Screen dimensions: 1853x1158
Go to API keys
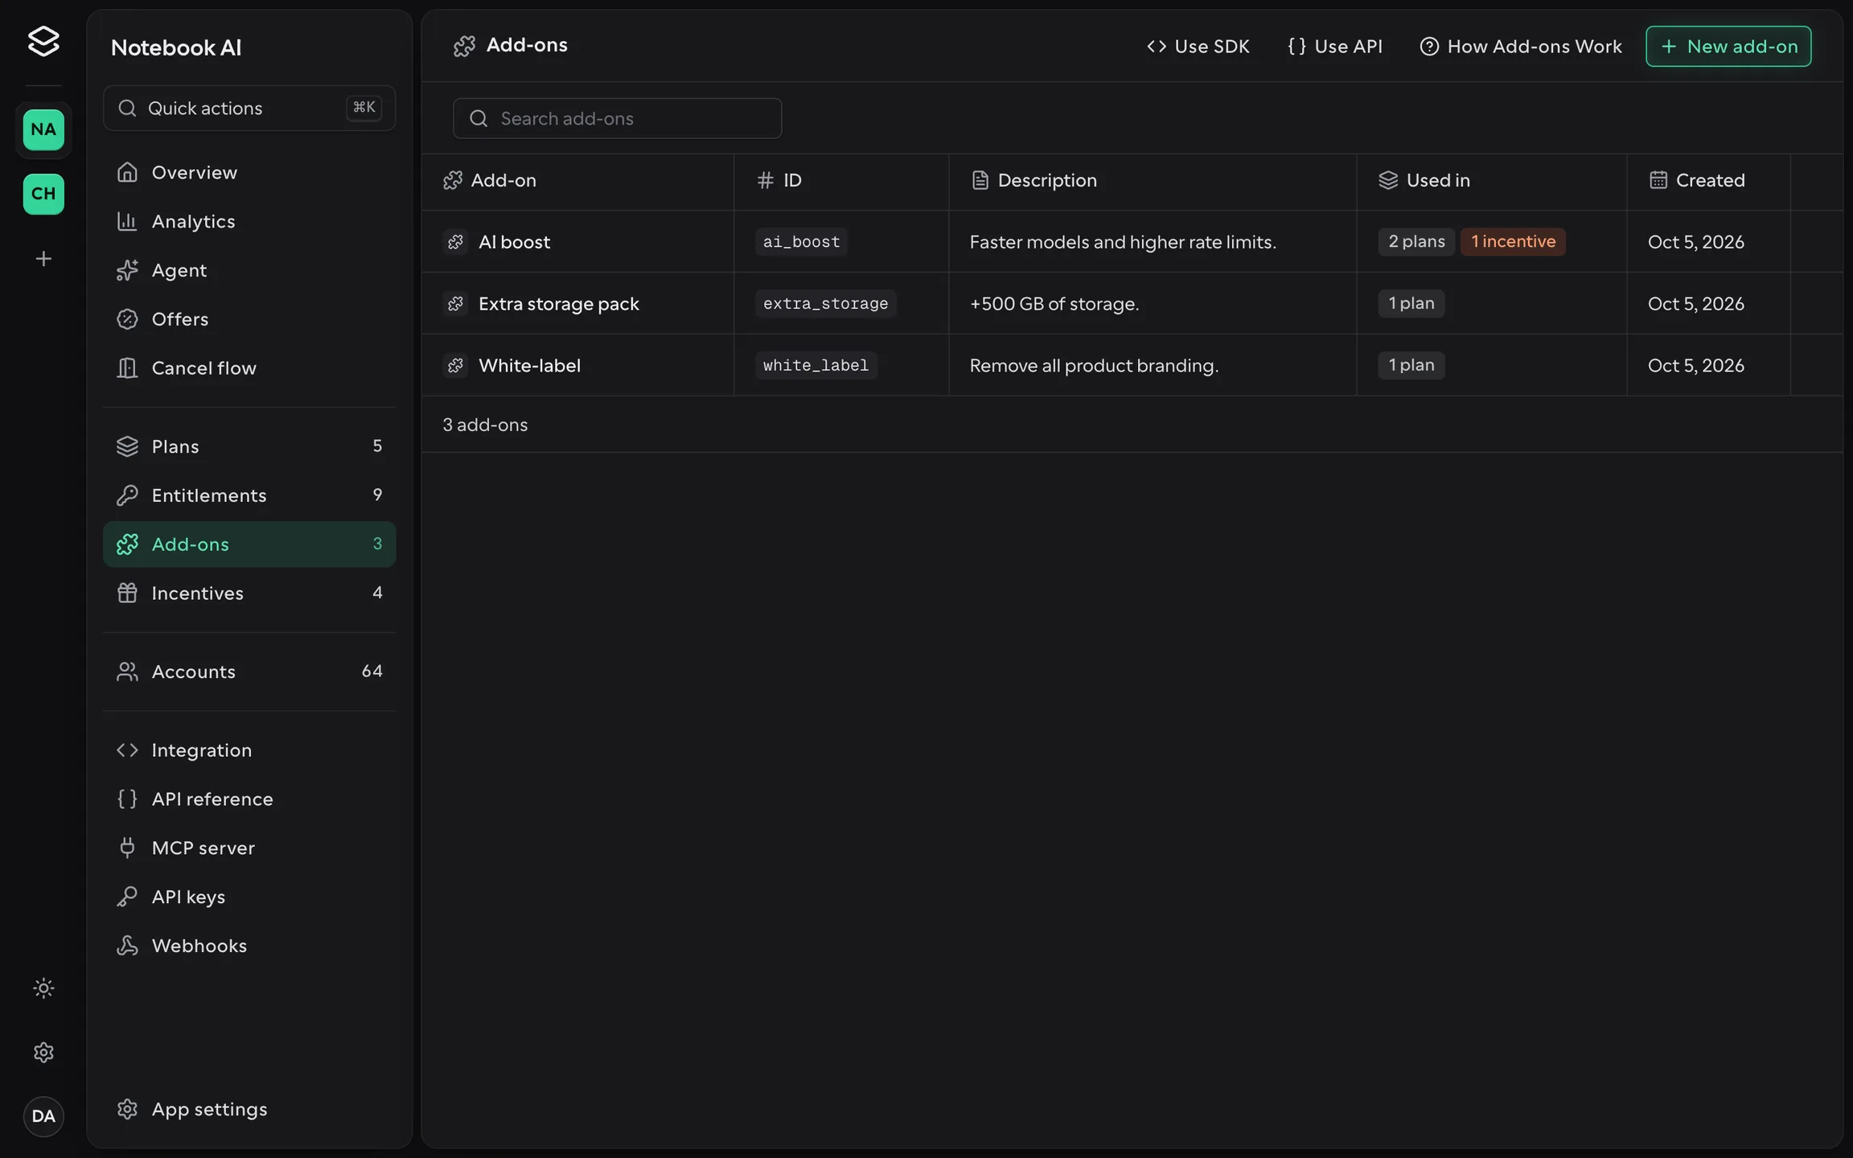249,897
